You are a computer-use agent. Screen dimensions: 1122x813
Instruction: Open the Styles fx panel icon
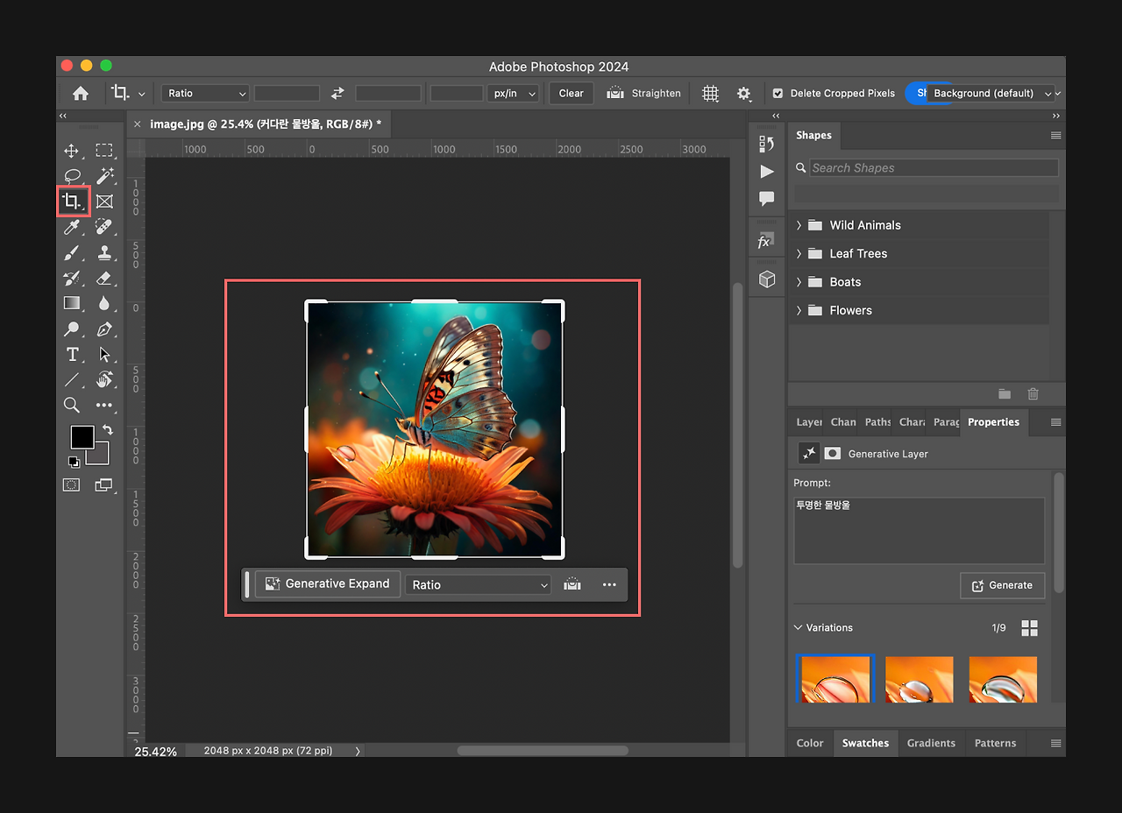tap(764, 241)
